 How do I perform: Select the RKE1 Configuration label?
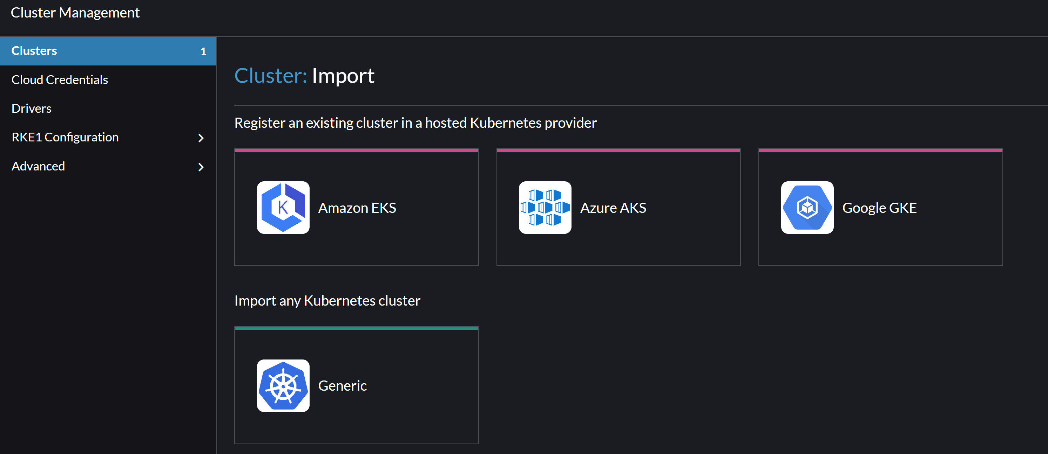pos(65,137)
